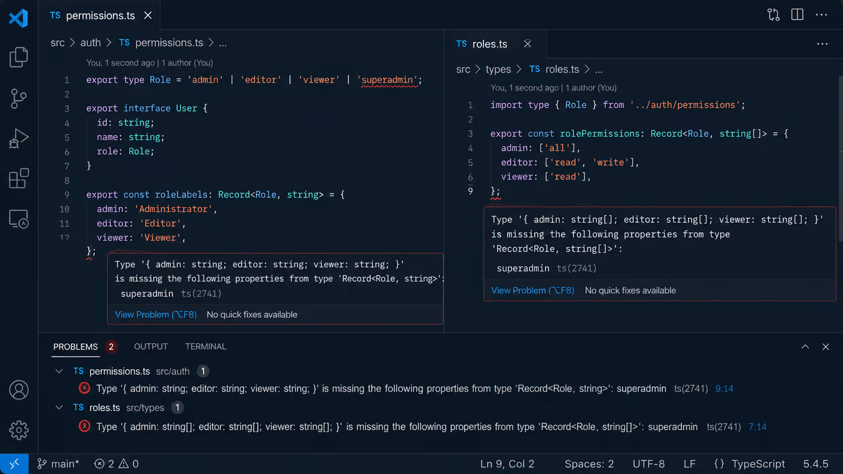Open Source Control view

pos(19,98)
